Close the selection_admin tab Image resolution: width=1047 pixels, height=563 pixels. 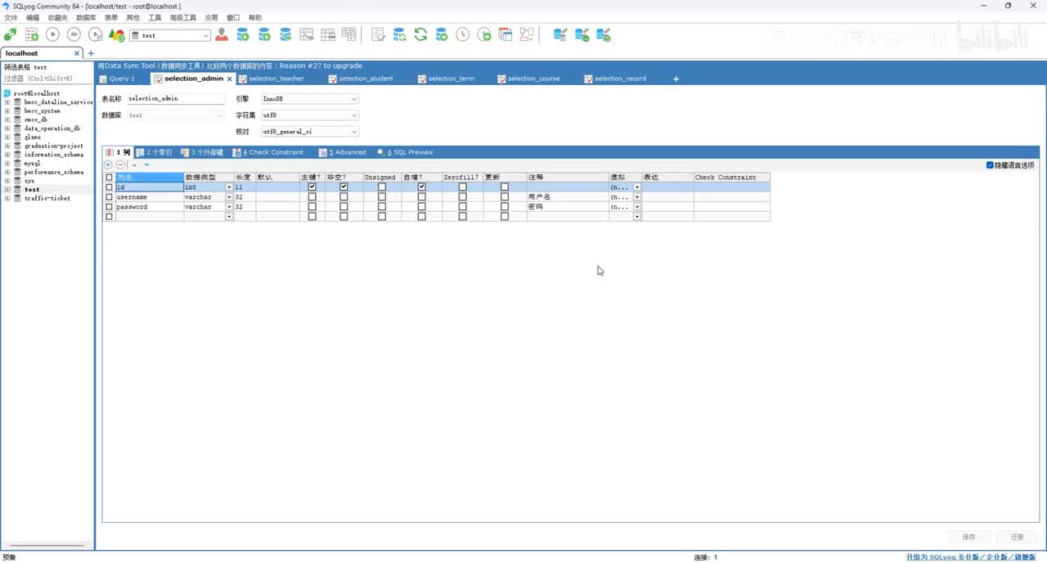(x=230, y=79)
